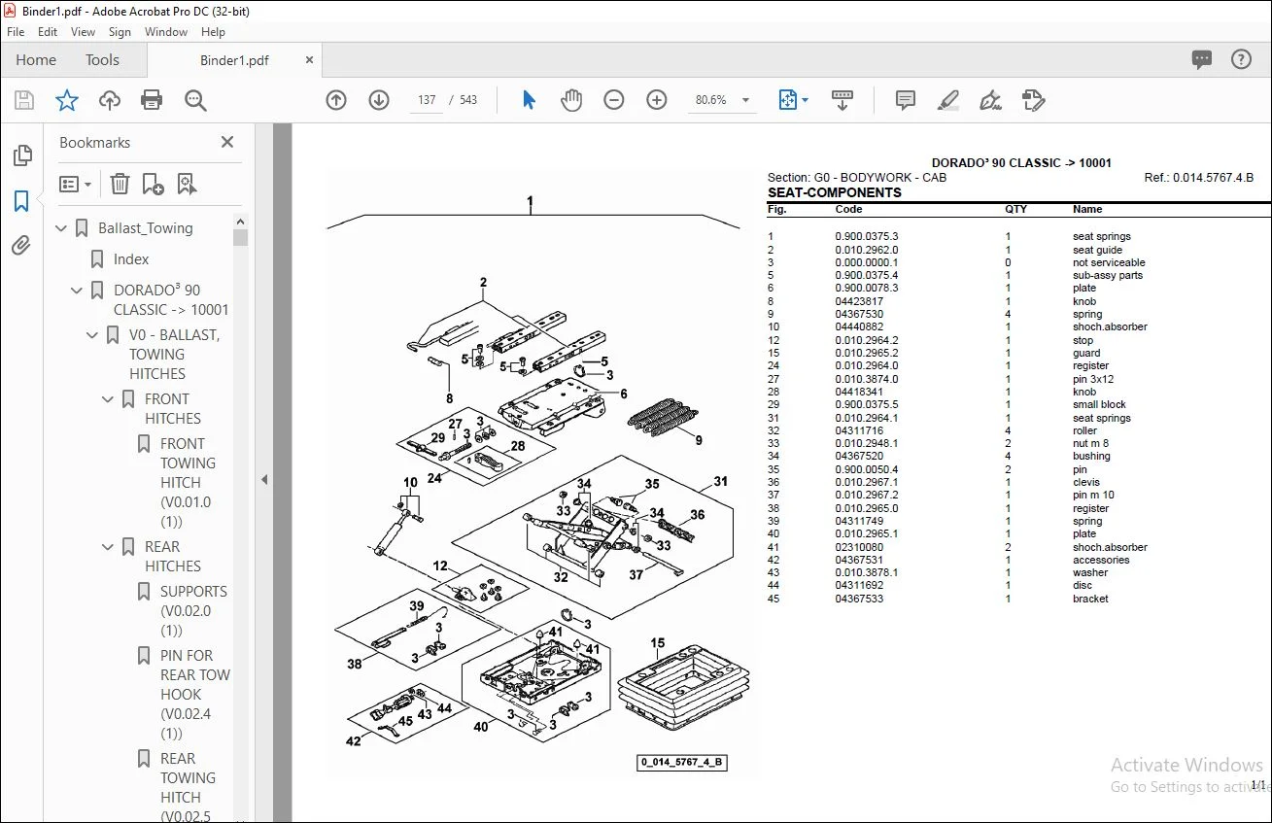Click the bookmarks panel scrollbar thumb

click(x=240, y=236)
